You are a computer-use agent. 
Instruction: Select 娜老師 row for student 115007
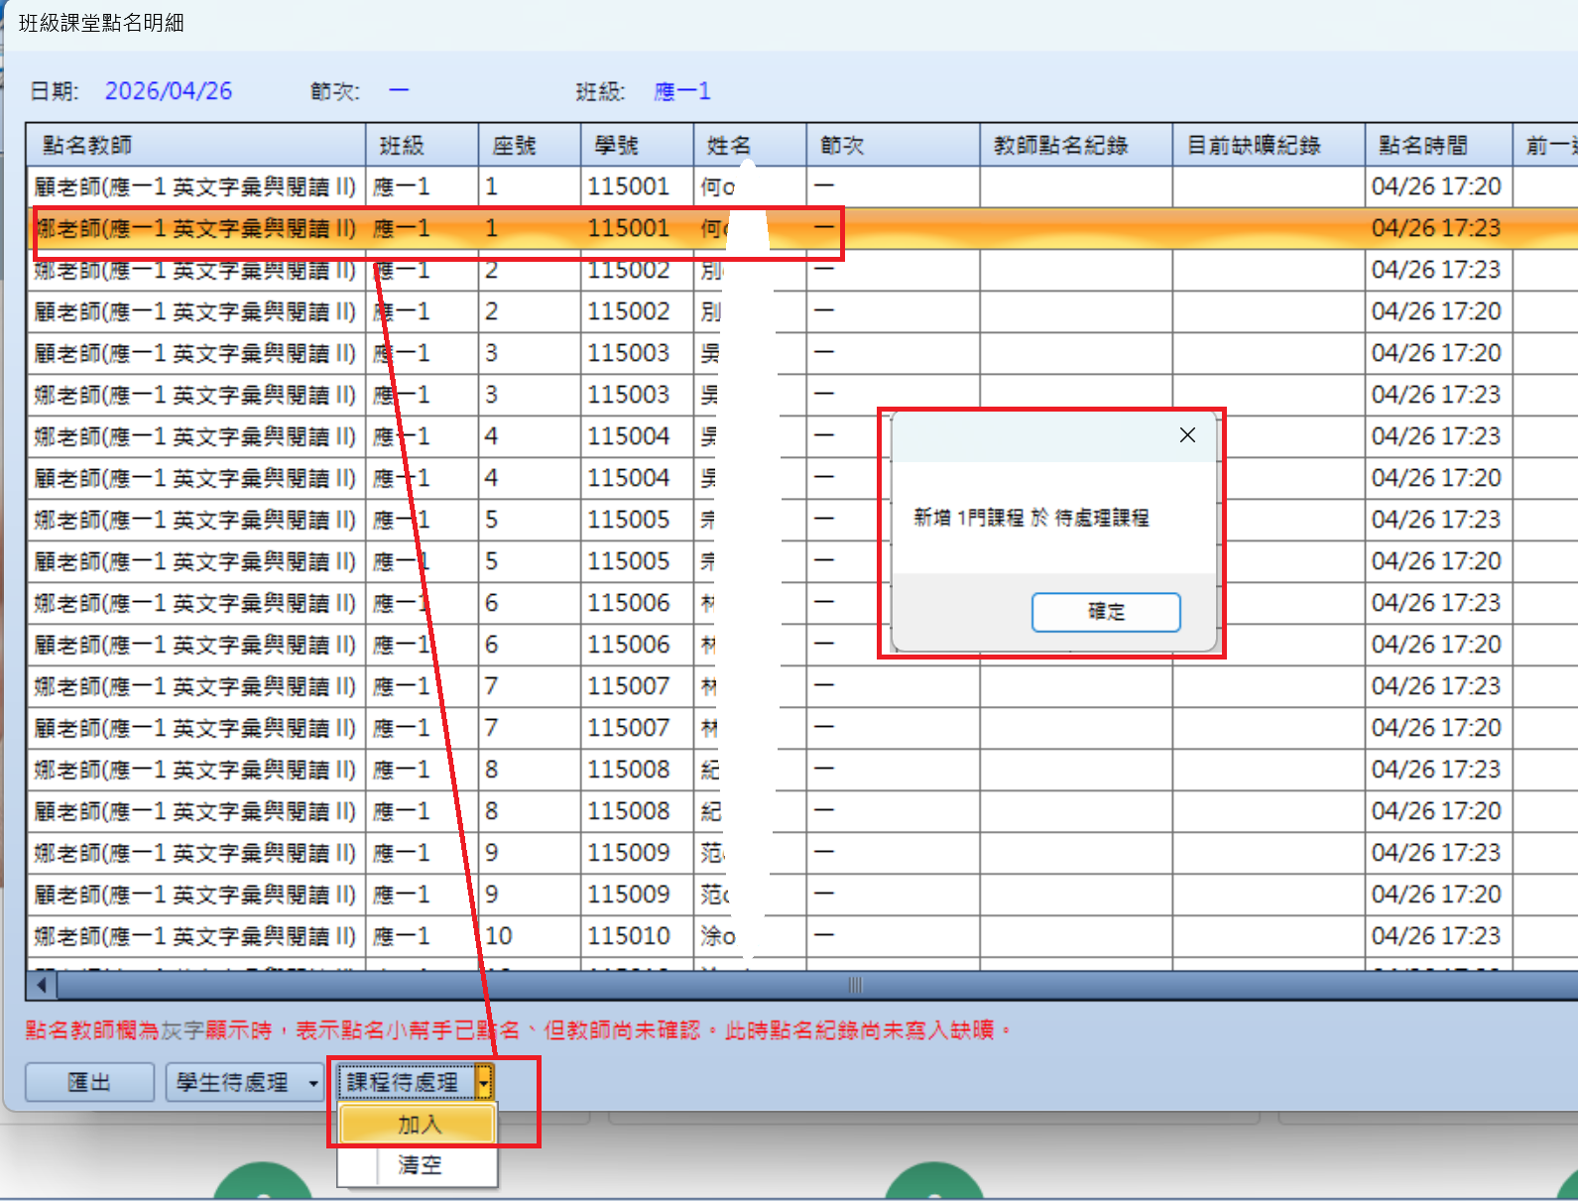point(801,686)
